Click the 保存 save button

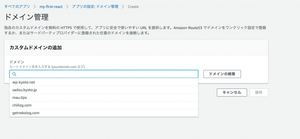259,92
